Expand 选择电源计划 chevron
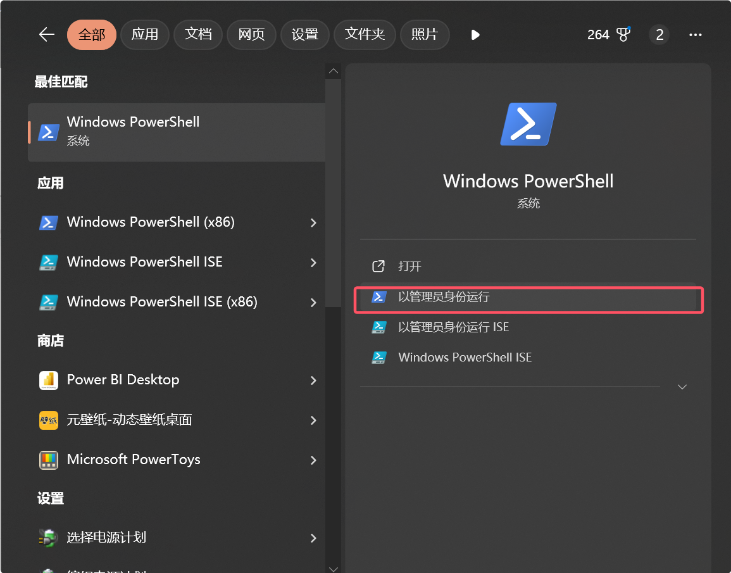 coord(313,538)
